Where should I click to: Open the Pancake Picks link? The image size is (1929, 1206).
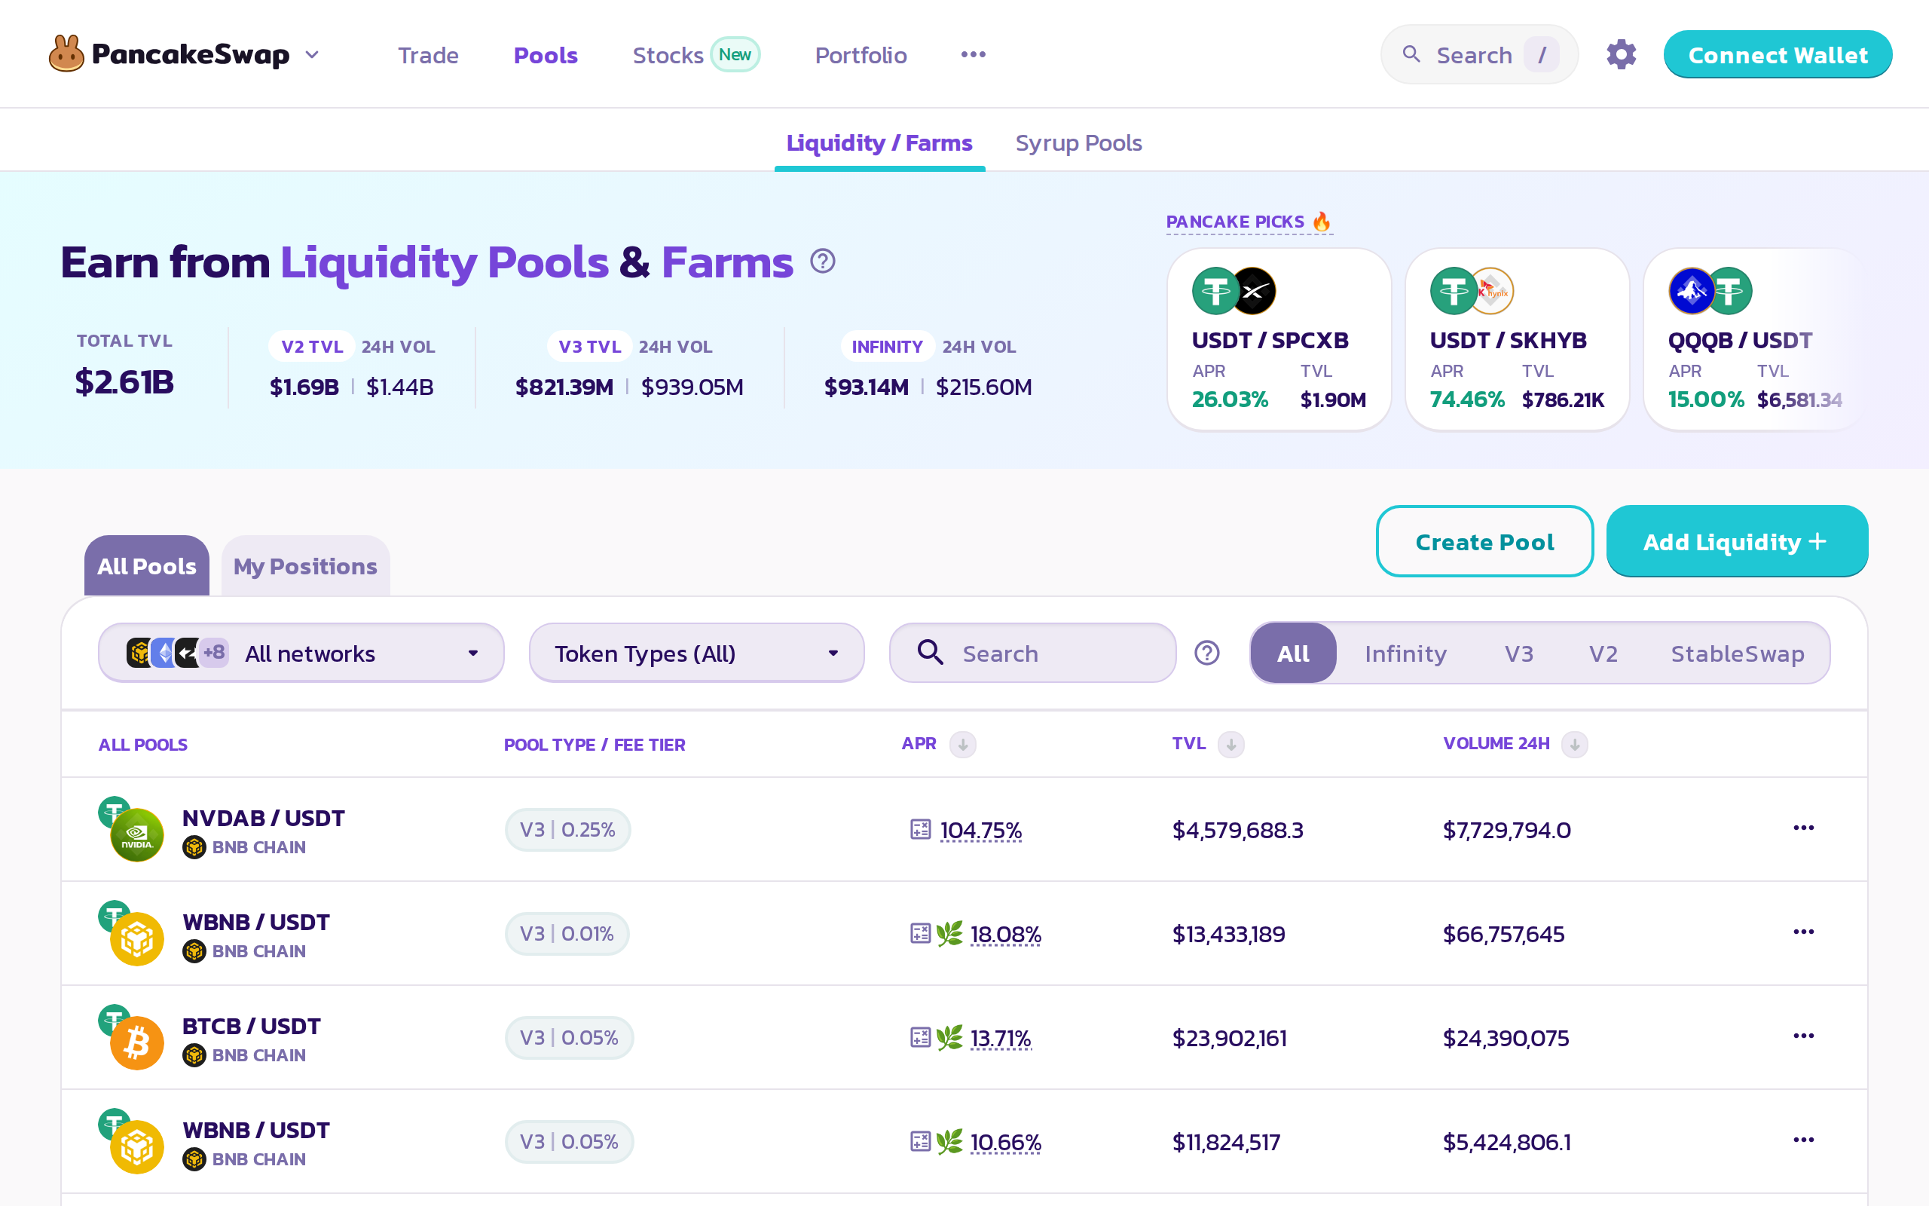[x=1249, y=222]
